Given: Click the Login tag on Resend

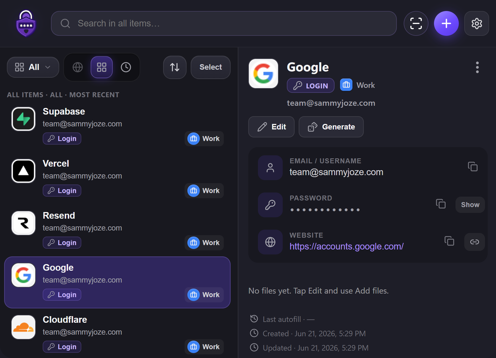Looking at the screenshot, I should (62, 243).
